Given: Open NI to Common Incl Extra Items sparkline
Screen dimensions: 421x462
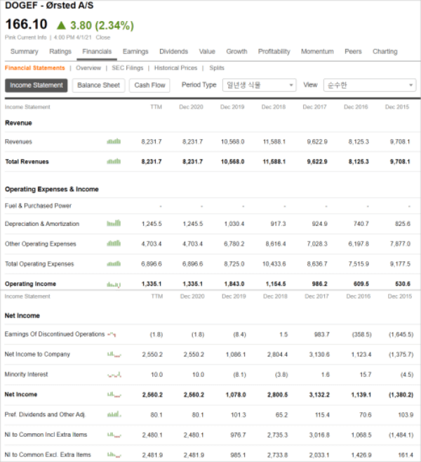Looking at the screenshot, I should click(x=114, y=435).
